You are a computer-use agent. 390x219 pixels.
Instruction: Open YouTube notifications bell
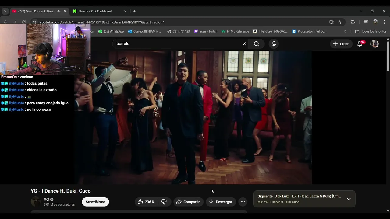click(360, 44)
